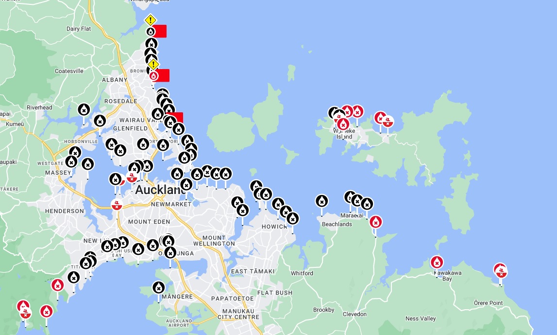Click the Kumeū label
This screenshot has height=335, width=557.
[15, 124]
